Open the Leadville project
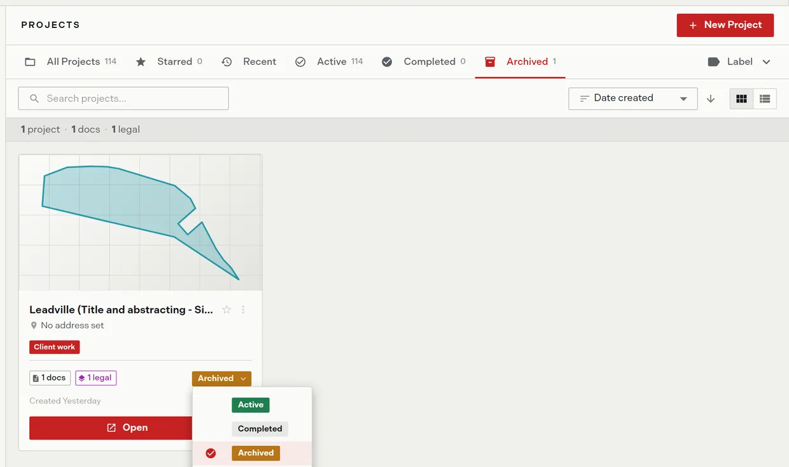 coord(110,428)
